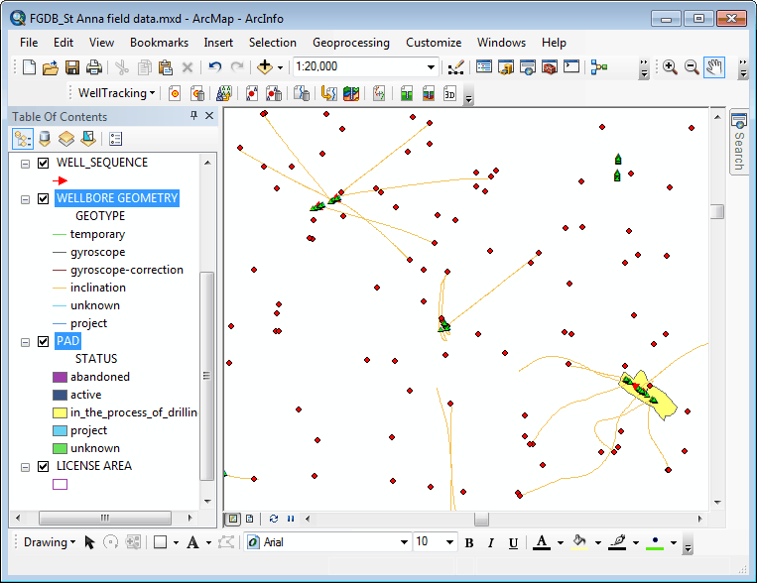Save the map with floppy disk icon

(72, 67)
